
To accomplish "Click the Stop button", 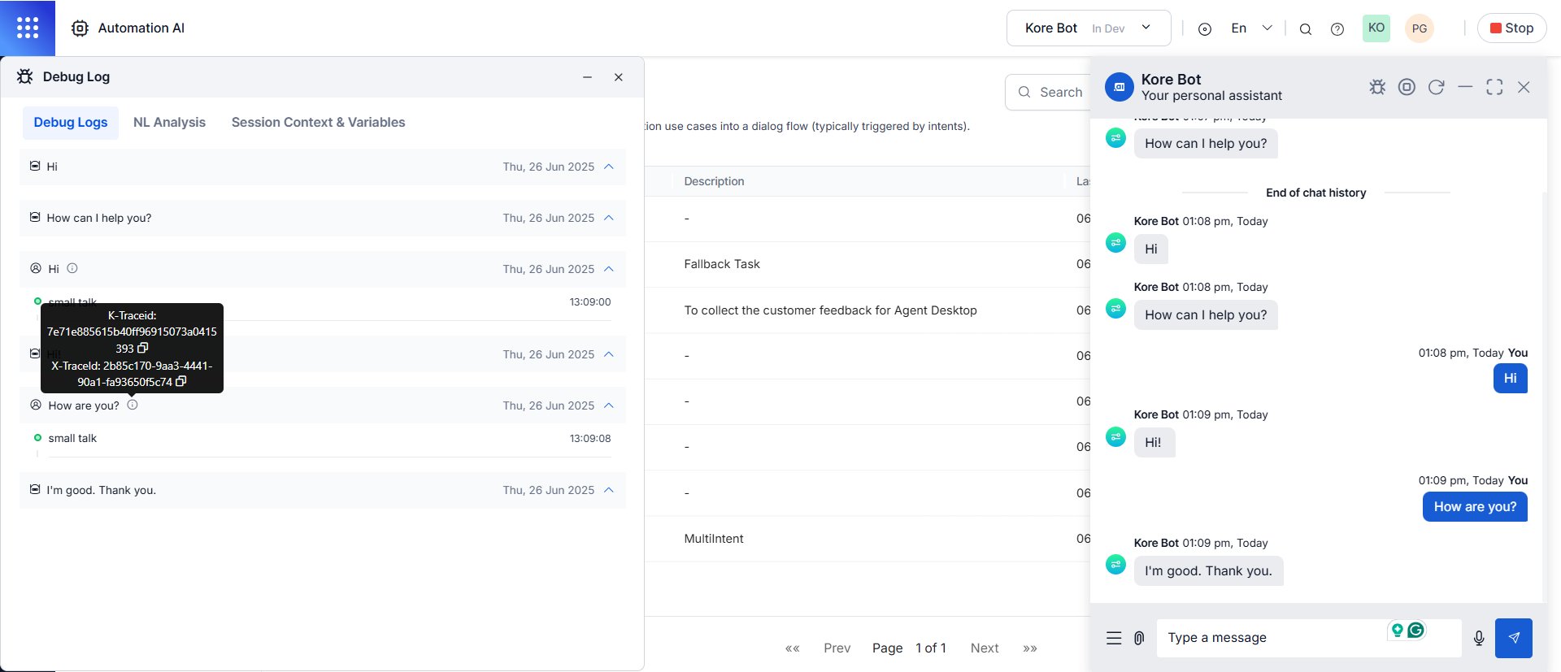I will pos(1511,28).
